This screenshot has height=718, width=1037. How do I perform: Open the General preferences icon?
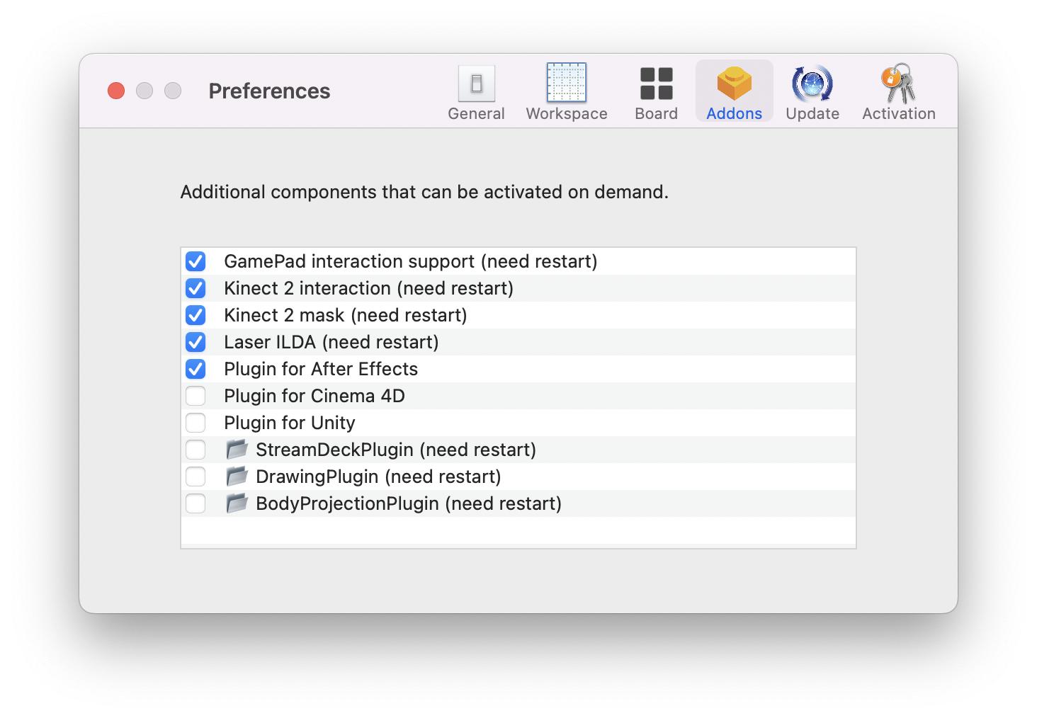point(476,84)
